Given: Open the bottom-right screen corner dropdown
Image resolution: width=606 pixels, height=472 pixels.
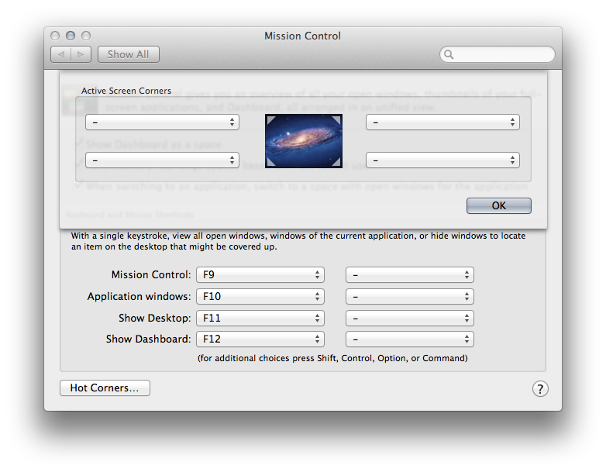Looking at the screenshot, I should tap(442, 160).
